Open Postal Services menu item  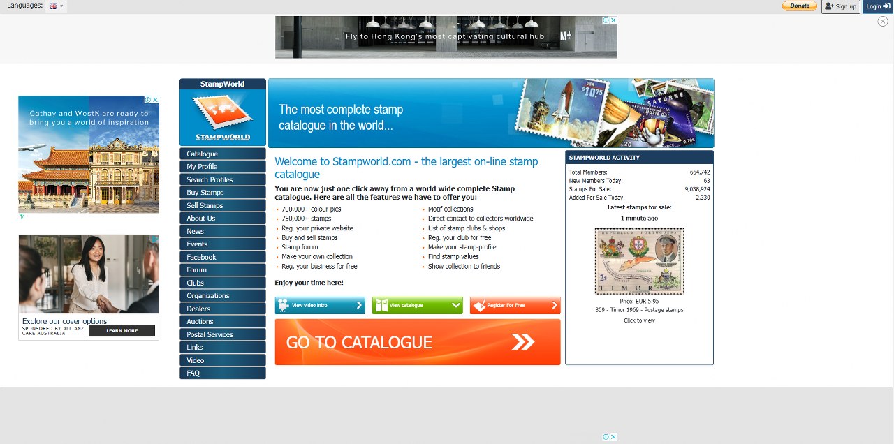[x=223, y=334]
